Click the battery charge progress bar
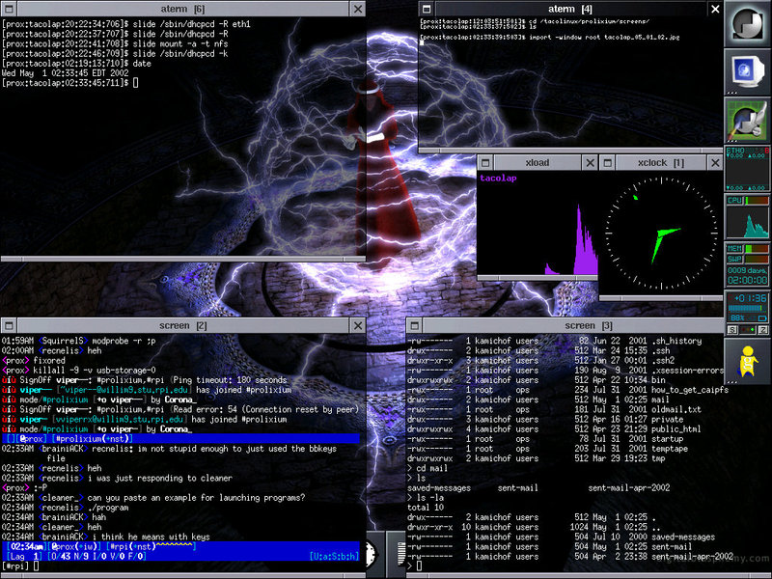The height and width of the screenshot is (579, 772). [x=746, y=308]
